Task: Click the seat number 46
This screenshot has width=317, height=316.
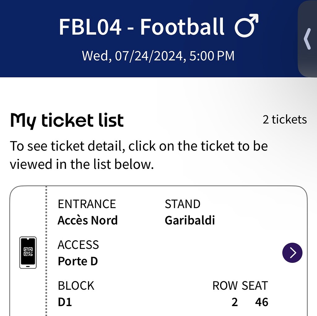Action: coord(262,302)
